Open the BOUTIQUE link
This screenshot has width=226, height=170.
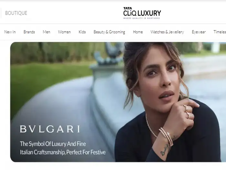point(16,13)
